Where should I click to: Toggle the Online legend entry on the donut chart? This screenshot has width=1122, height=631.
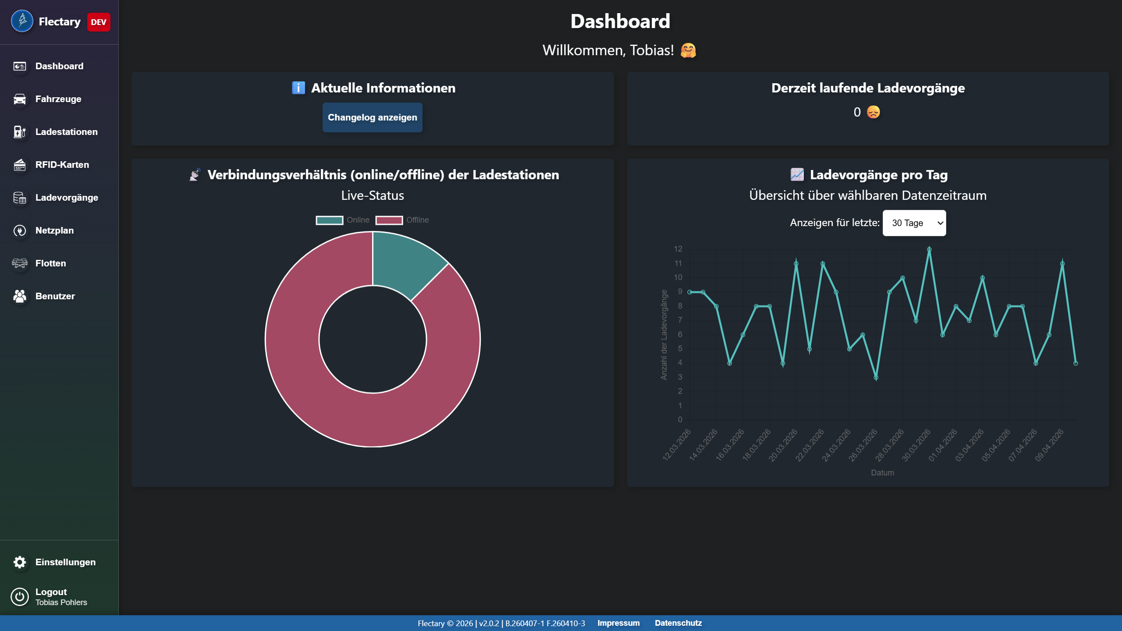click(344, 220)
